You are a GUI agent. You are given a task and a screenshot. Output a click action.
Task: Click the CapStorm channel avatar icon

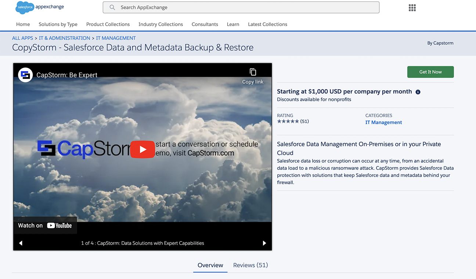(25, 75)
